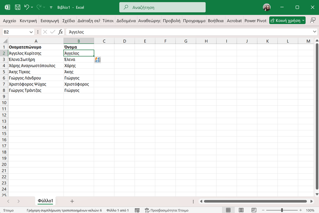Screen dimensions: 319x213
Task: Click the zoom slider in status bar
Action: tap(282, 210)
